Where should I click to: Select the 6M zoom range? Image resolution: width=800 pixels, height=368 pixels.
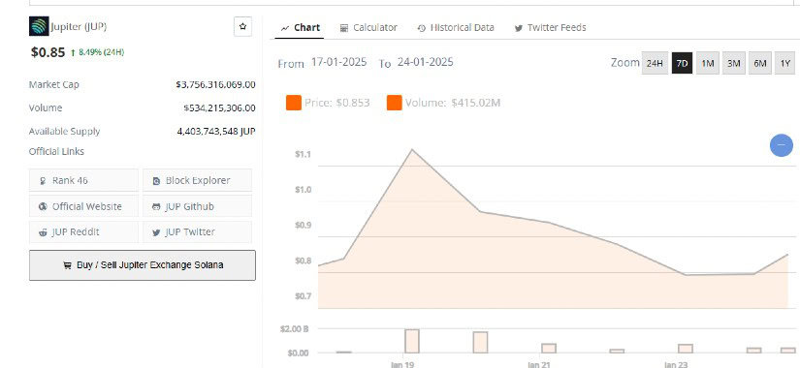(760, 63)
